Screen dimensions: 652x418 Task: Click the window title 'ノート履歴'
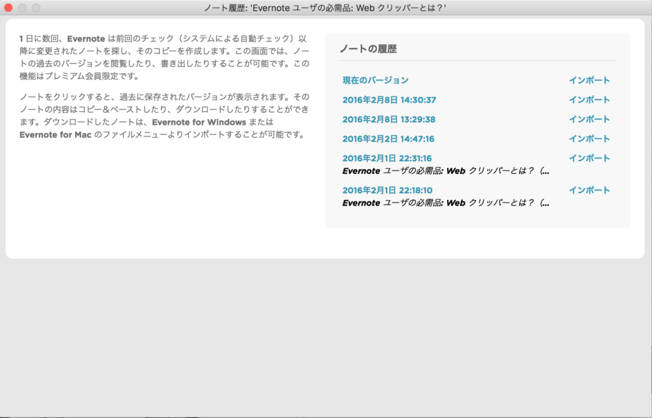[x=324, y=8]
